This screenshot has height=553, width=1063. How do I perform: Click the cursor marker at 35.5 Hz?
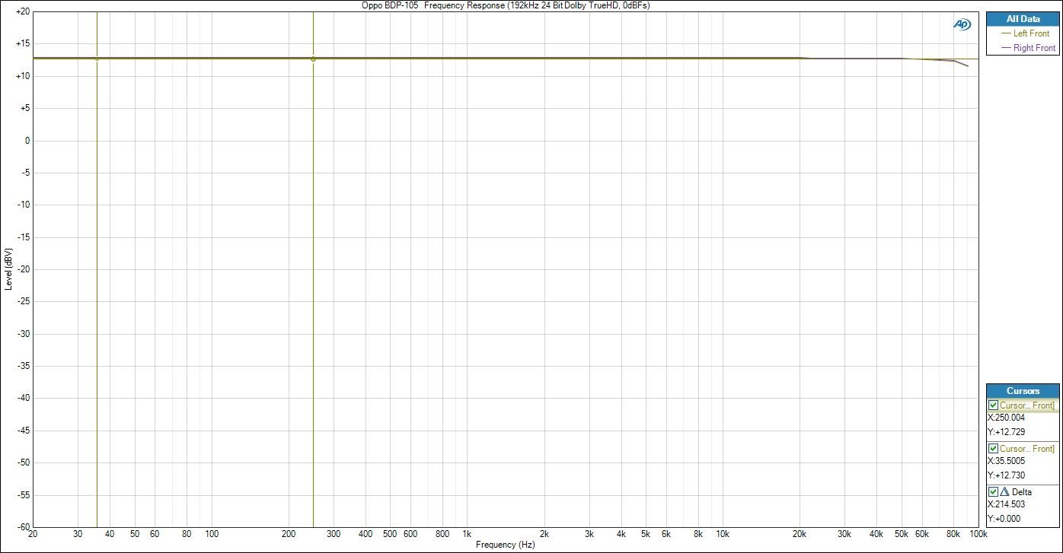97,59
